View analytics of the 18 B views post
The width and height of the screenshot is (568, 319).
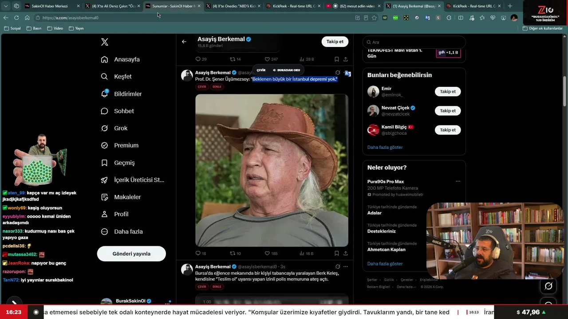click(x=307, y=253)
